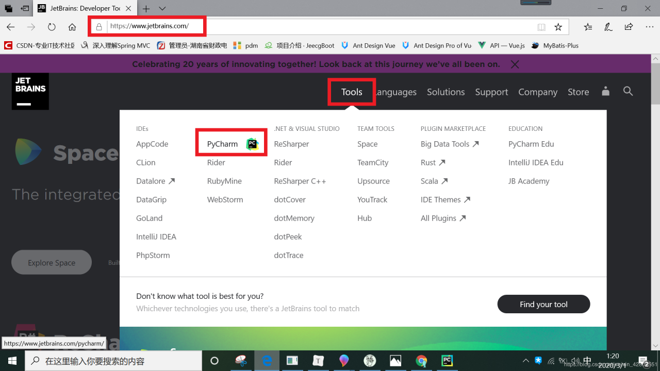This screenshot has width=660, height=371.
Task: Click the Windows taskbar search box
Action: [113, 361]
